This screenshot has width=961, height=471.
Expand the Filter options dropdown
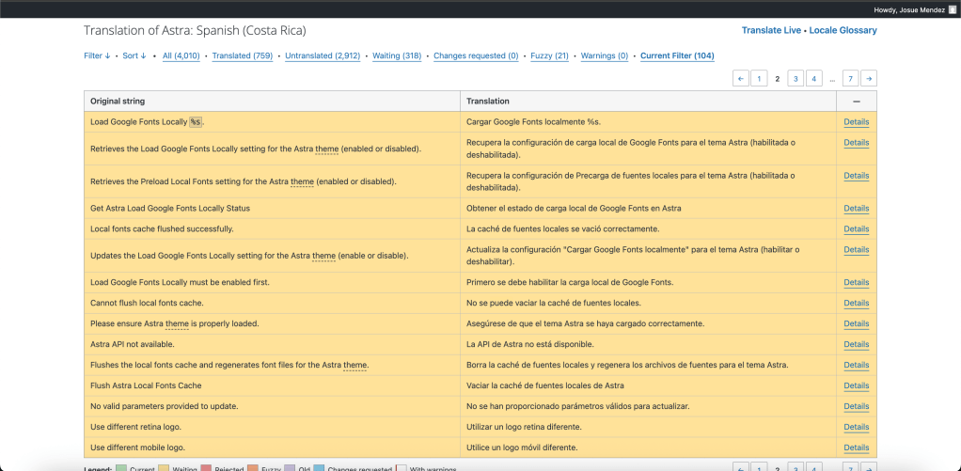point(97,55)
